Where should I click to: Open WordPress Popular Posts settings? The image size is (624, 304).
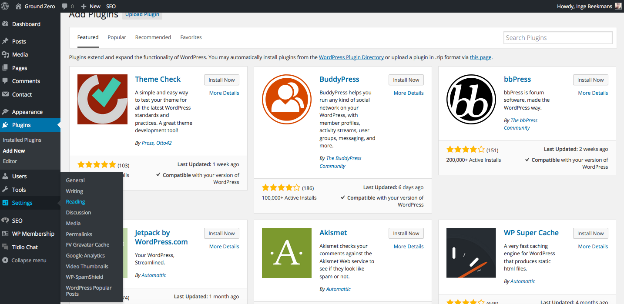pos(89,291)
